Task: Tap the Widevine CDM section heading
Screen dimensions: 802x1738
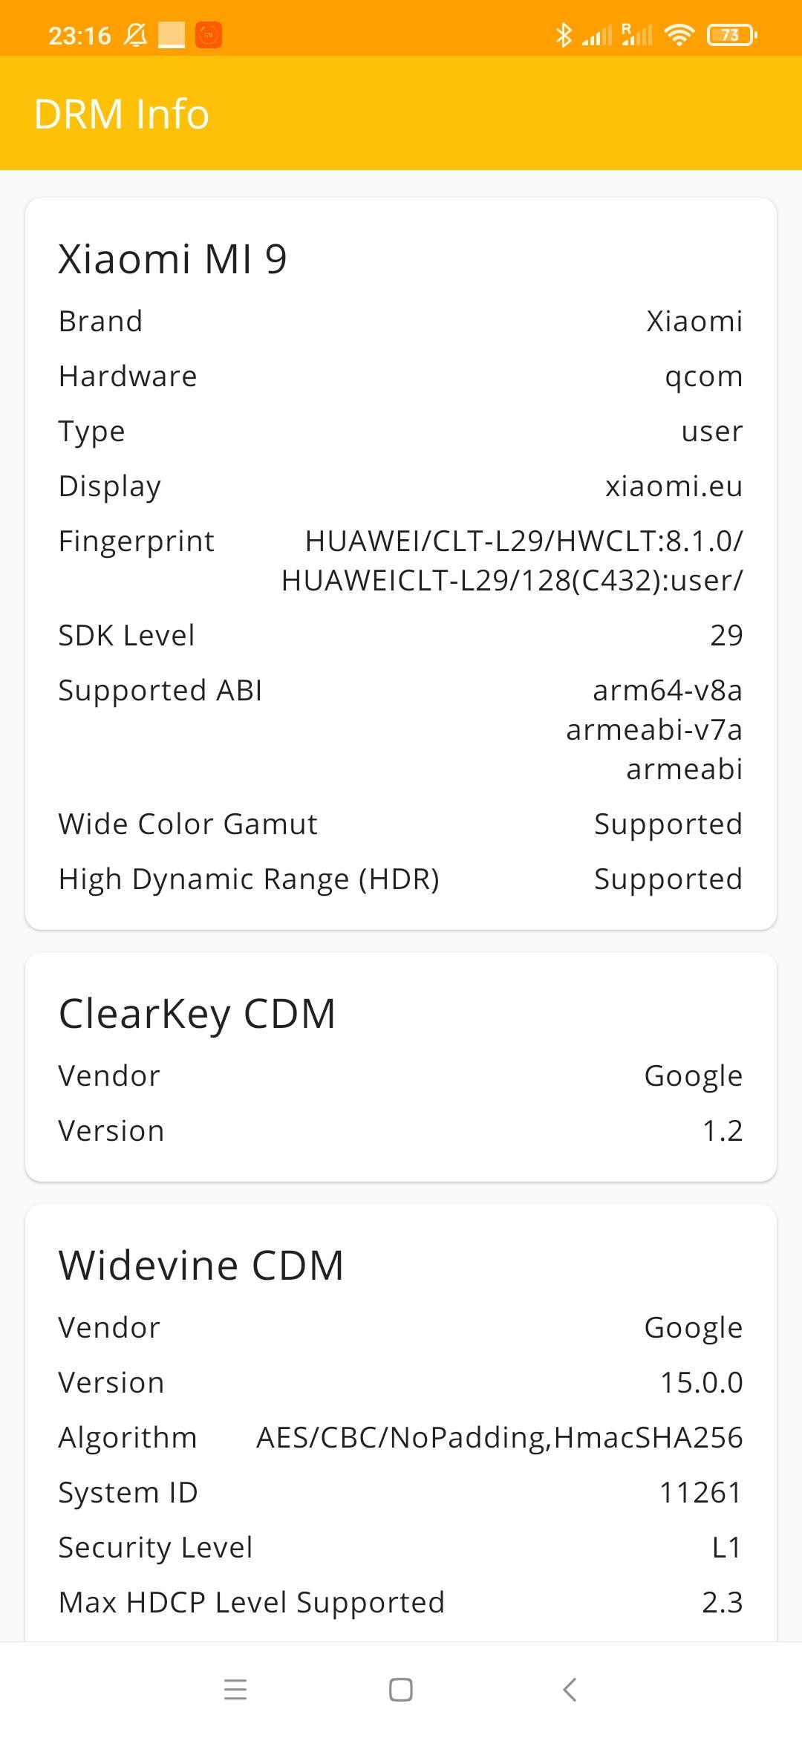Action: (201, 1266)
